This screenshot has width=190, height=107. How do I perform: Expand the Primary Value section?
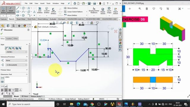coord(27,70)
